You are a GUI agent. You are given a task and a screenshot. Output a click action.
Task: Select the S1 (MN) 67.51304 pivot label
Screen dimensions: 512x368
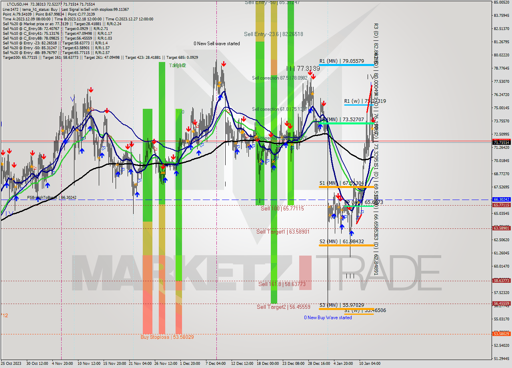(x=342, y=184)
